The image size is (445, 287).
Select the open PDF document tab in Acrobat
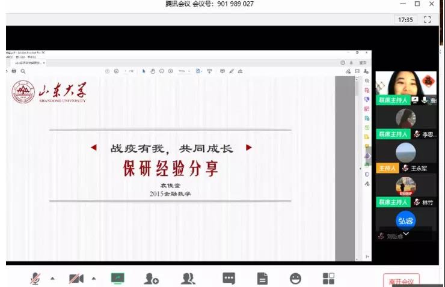29,62
